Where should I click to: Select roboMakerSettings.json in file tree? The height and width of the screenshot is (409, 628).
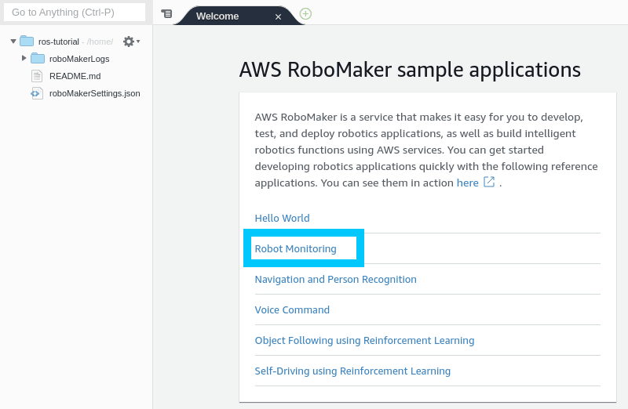(94, 93)
